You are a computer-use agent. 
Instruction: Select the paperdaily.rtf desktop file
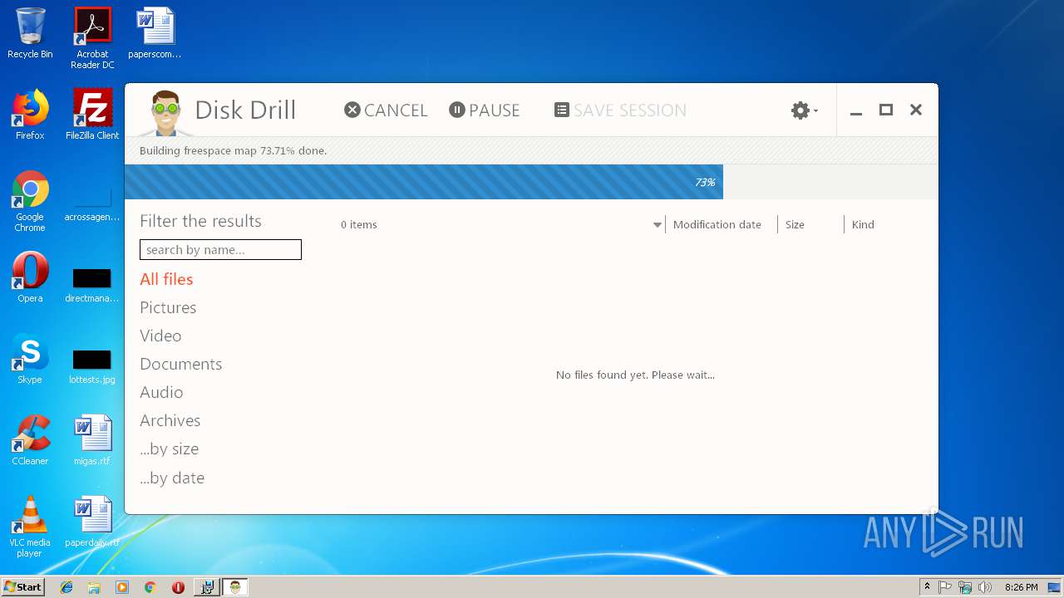click(x=92, y=522)
